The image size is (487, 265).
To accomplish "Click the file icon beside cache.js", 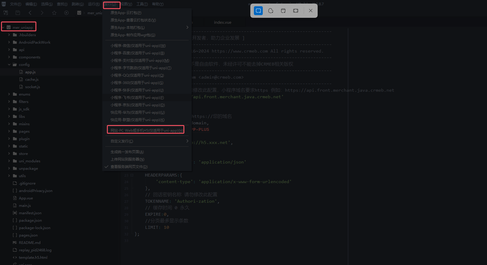I will tap(21, 79).
